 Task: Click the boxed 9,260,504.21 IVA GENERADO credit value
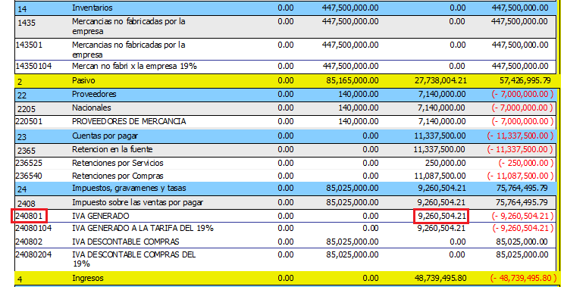[441, 217]
